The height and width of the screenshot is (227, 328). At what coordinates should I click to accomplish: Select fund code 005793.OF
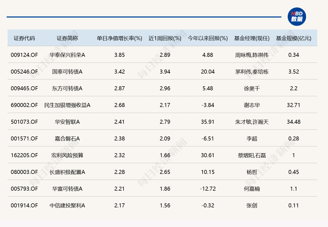click(x=24, y=189)
